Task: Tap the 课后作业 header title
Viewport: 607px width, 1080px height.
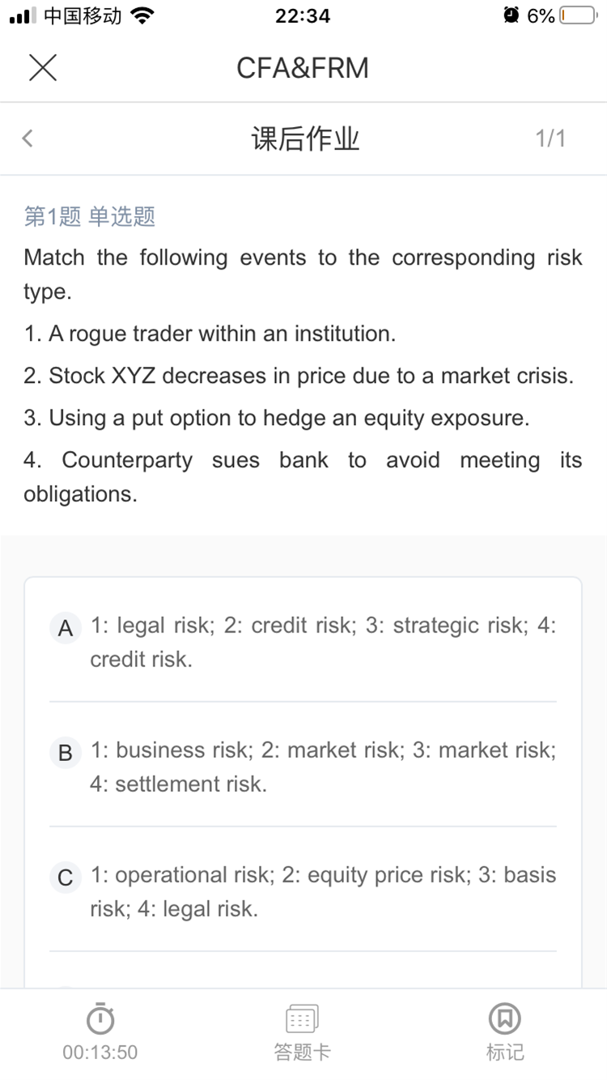Action: click(305, 139)
